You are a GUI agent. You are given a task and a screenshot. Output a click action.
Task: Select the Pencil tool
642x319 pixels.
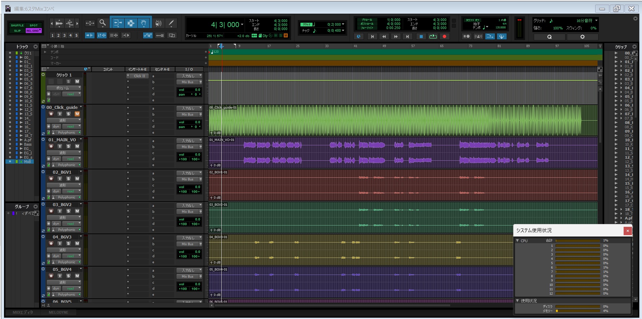click(x=171, y=23)
